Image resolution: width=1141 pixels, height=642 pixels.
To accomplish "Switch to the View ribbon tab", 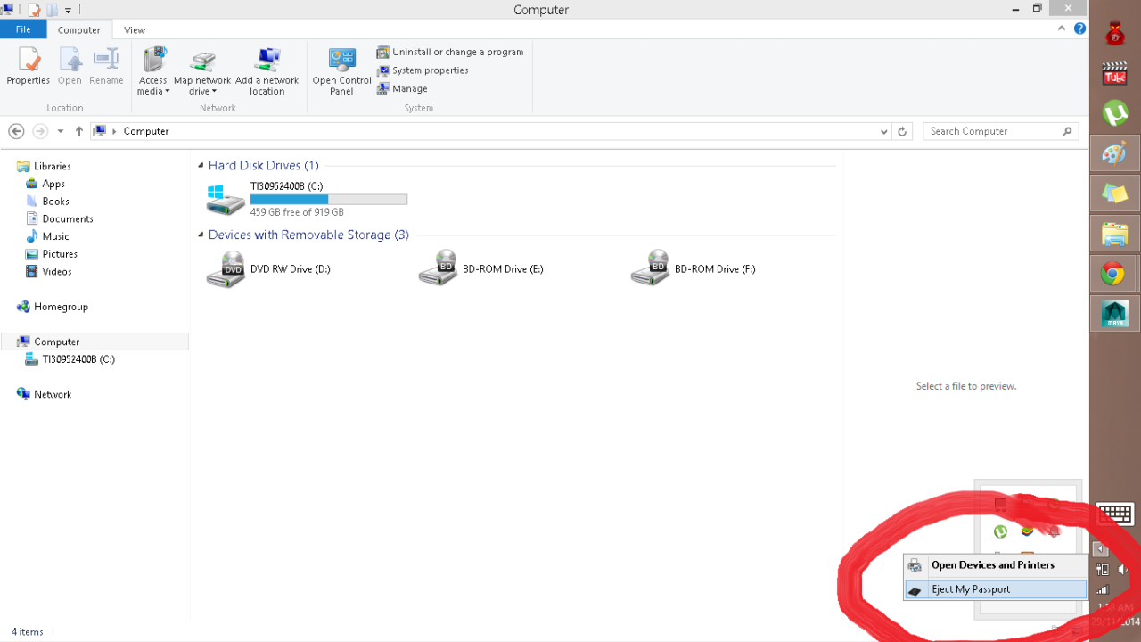I will tap(135, 29).
